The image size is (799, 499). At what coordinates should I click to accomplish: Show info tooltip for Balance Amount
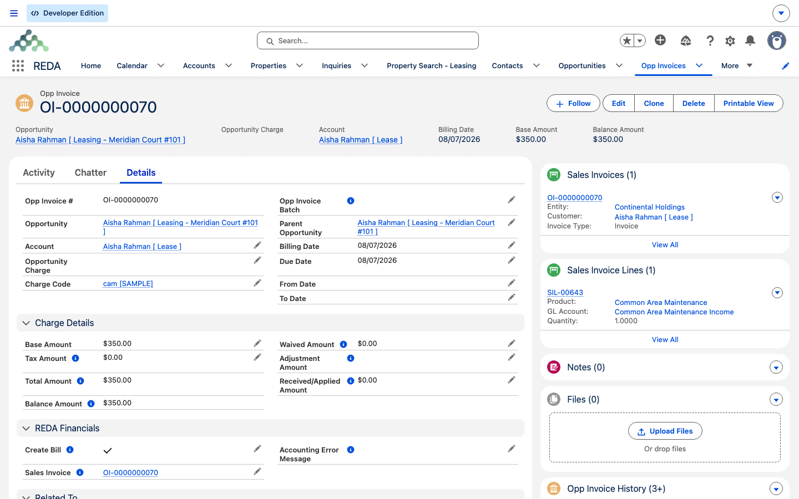click(91, 404)
